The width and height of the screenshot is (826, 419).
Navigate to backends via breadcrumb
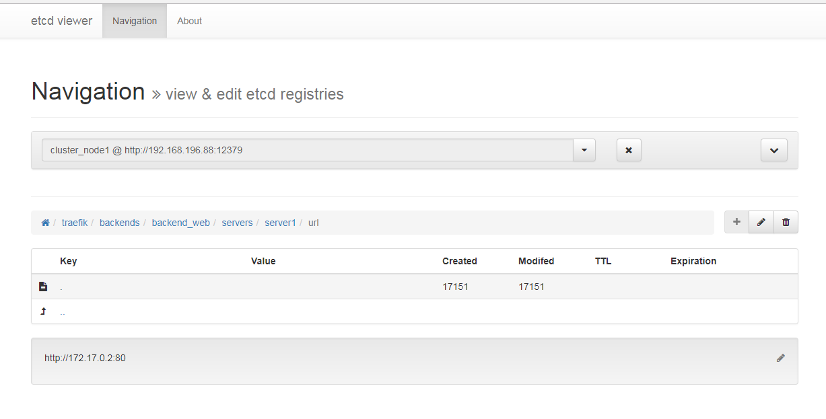[119, 222]
